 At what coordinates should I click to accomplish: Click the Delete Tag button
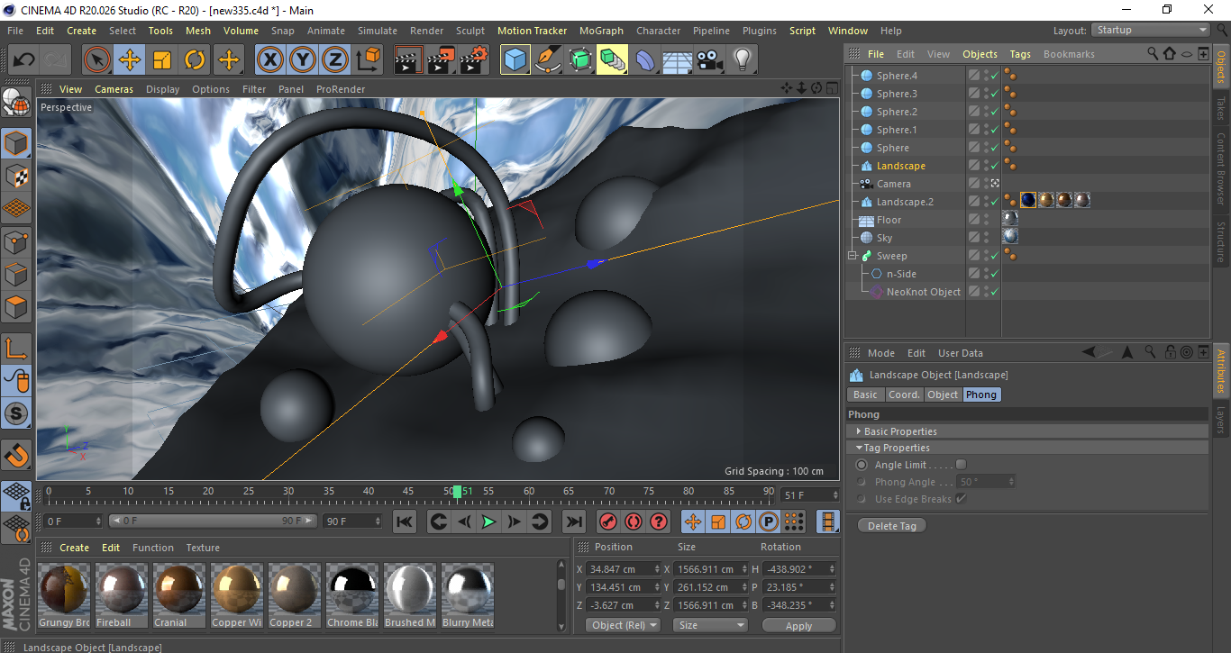pos(892,526)
